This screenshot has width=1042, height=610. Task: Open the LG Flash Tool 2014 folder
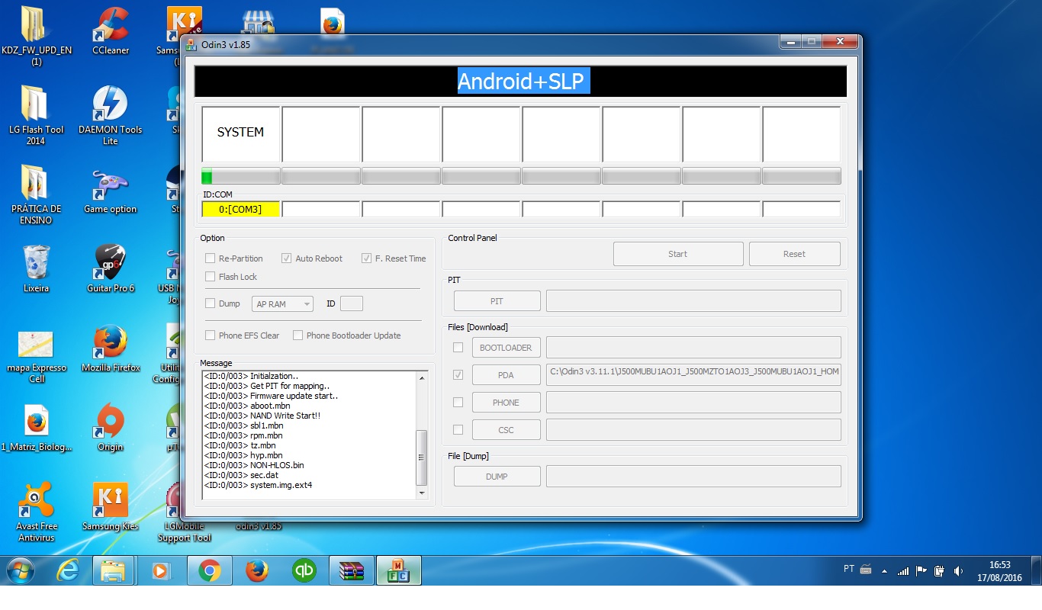[36, 114]
